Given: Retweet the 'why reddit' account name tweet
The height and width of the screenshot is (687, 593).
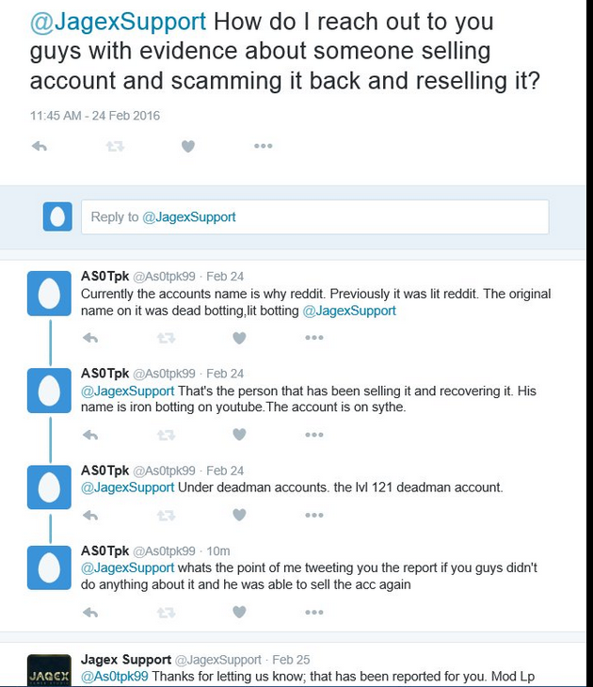Looking at the screenshot, I should tap(166, 338).
